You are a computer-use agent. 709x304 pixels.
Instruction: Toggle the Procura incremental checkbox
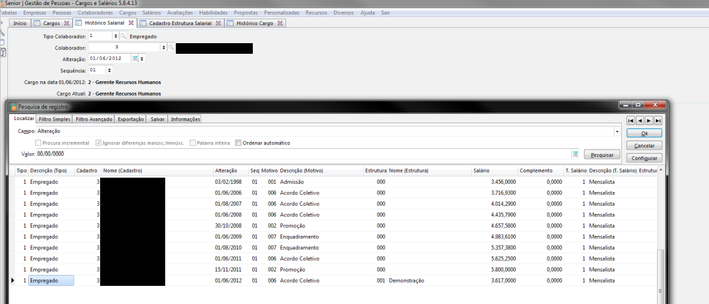38,143
